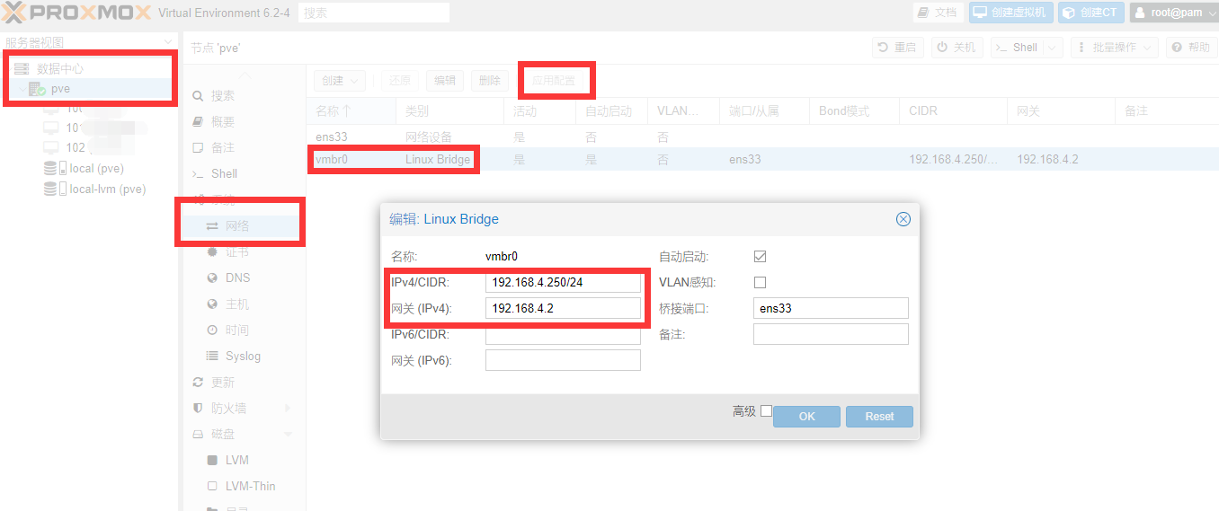Enable the VLAN感知 checkbox
1219x511 pixels.
[x=760, y=283]
